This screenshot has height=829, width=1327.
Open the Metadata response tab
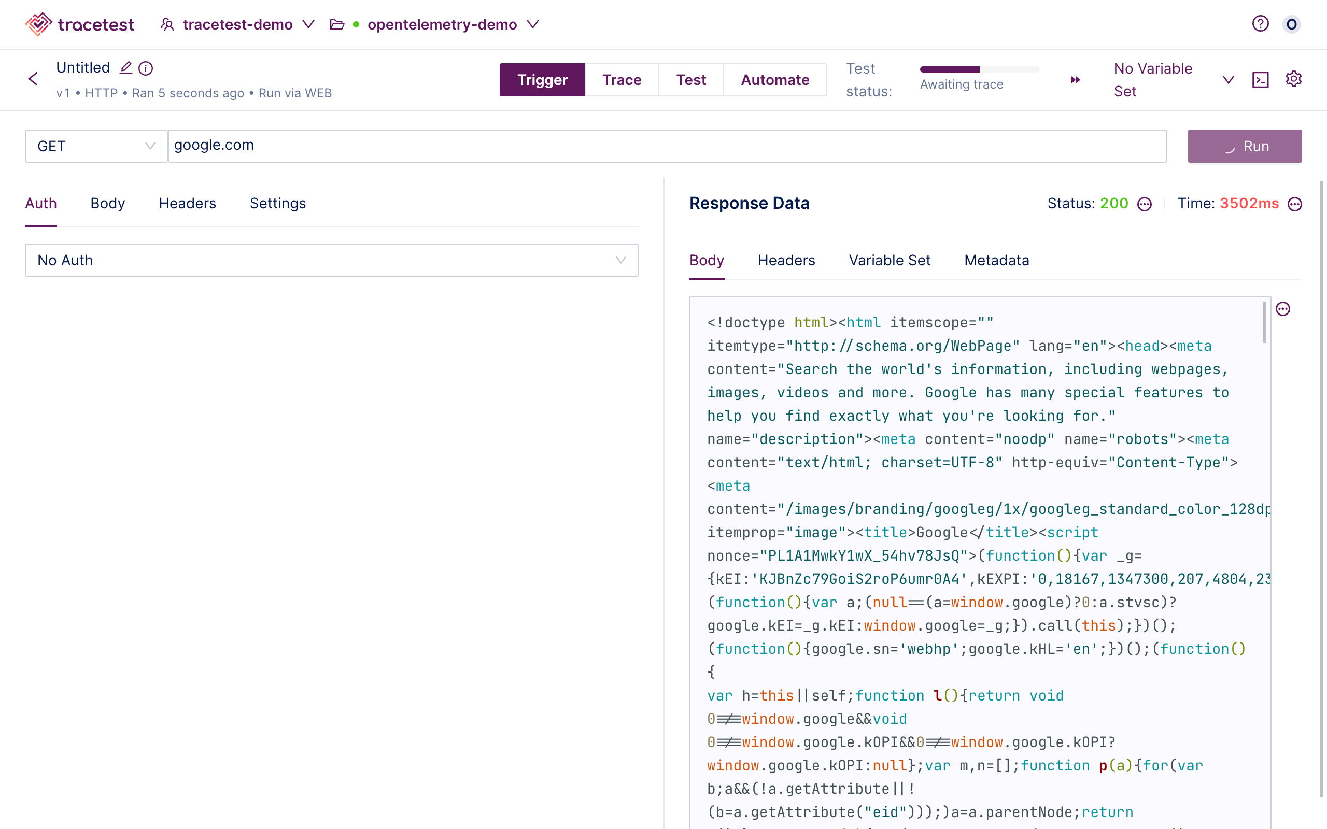pyautogui.click(x=996, y=261)
